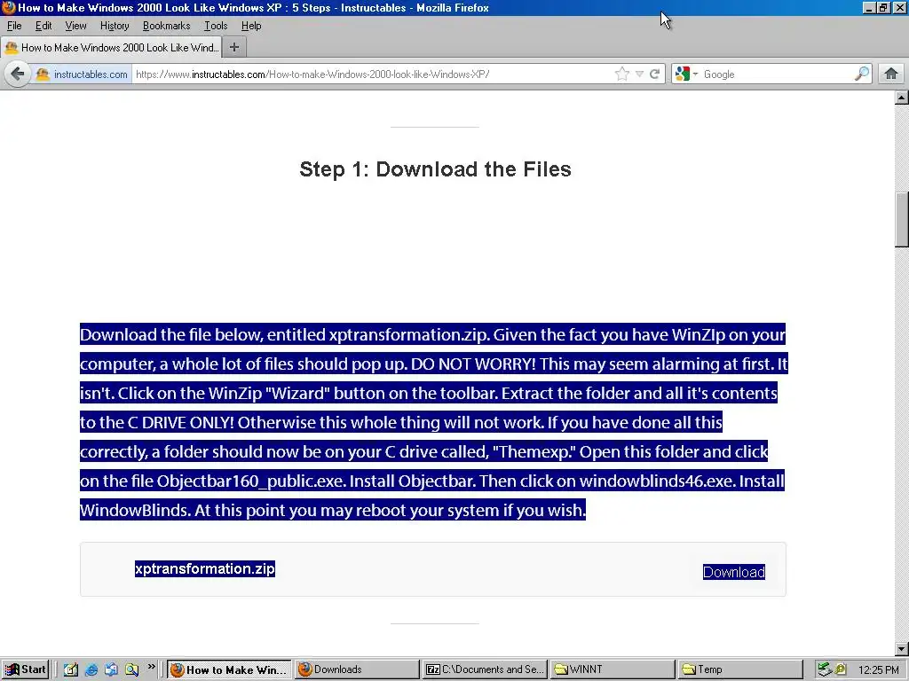Click the quick launch search folder icon
Screen dimensions: 909x681
[131, 669]
